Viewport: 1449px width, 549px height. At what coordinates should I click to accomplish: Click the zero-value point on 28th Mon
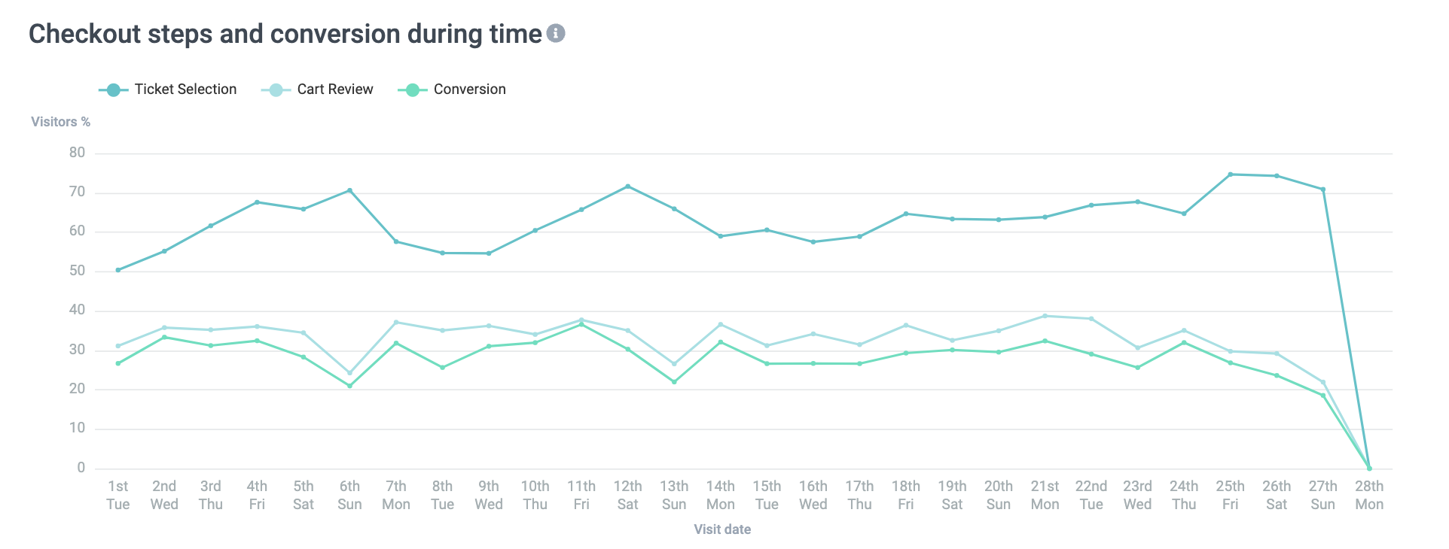coord(1369,469)
